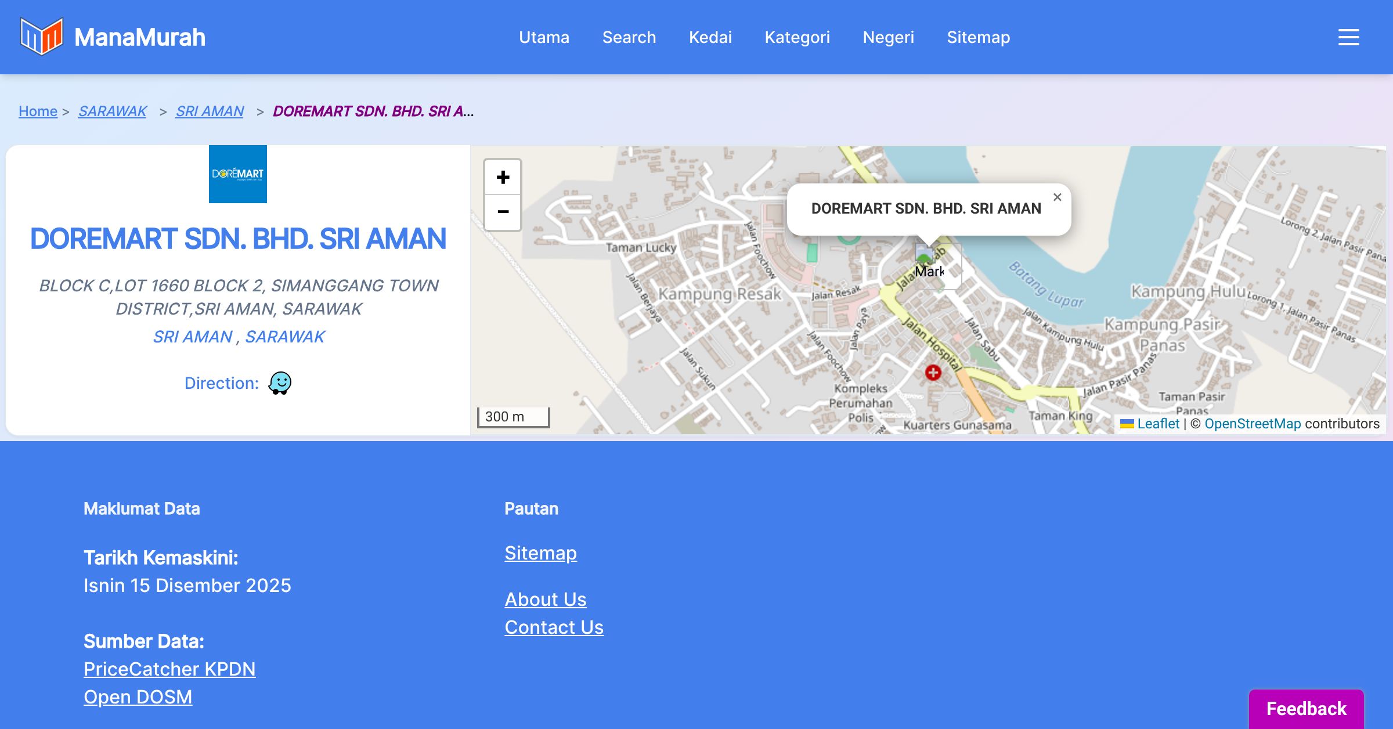This screenshot has width=1393, height=729.
Task: Zoom in on the map
Action: 503,177
